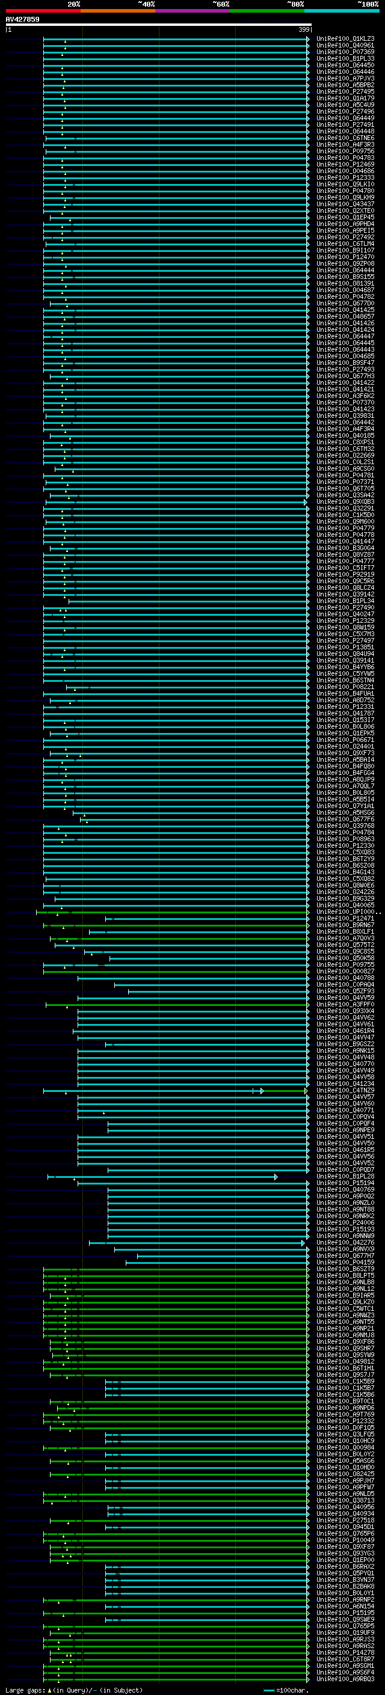
Task: Select the UniRef100_Q677H7 label
Action: tap(345, 1256)
